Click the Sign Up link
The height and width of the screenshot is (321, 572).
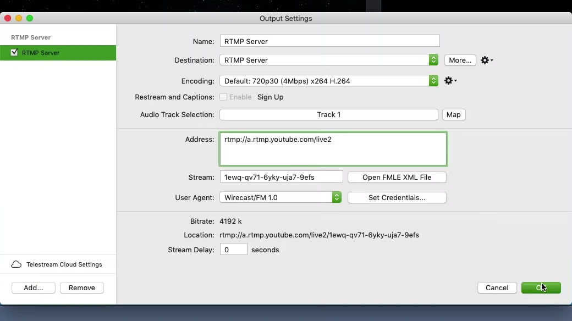270,97
